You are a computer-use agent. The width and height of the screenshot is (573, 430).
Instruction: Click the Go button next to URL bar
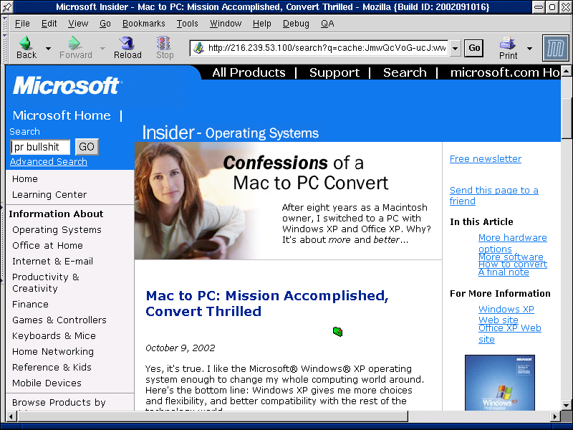tap(474, 48)
